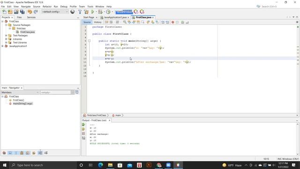This screenshot has height=169, width=300.
Task: Run the project with green play icon
Action: 93,12
